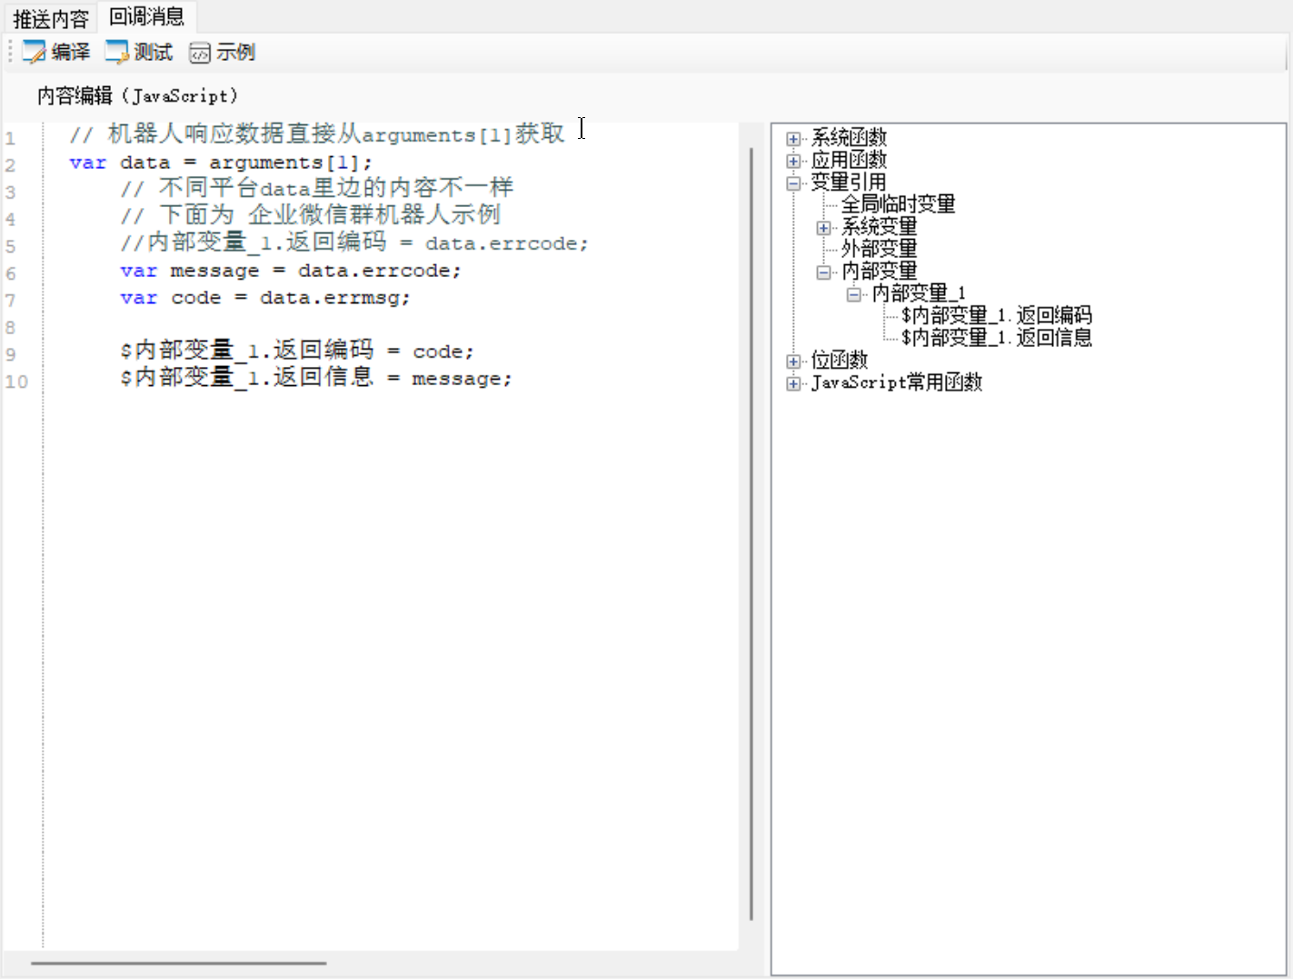
Task: Click code line 'var data = arguments[1];'
Action: [x=221, y=163]
